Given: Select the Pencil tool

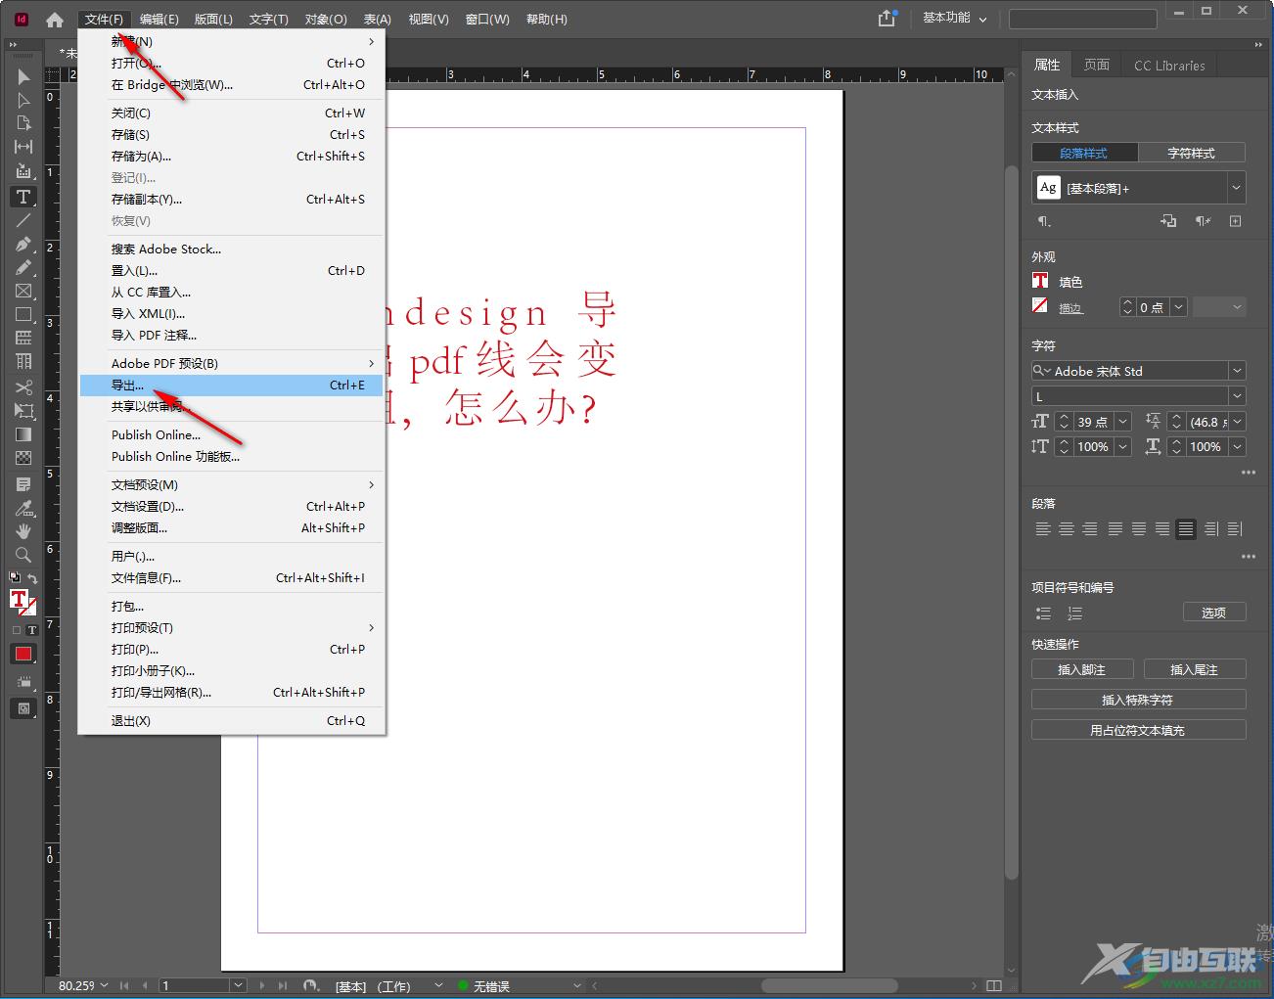Looking at the screenshot, I should point(23,267).
